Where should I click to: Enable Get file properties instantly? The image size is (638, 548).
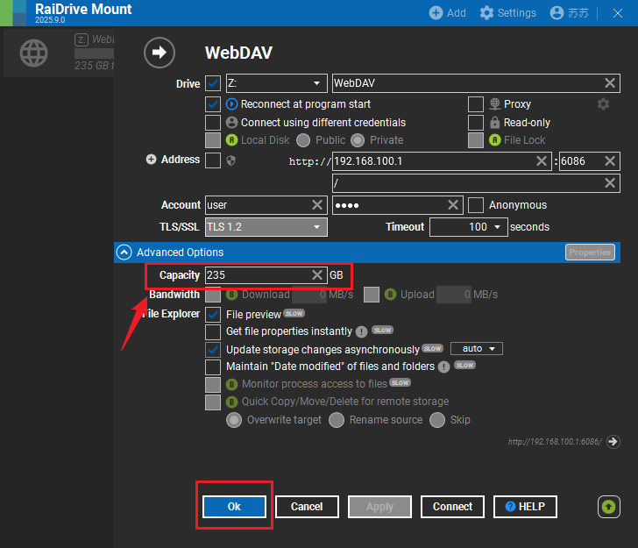click(x=213, y=331)
